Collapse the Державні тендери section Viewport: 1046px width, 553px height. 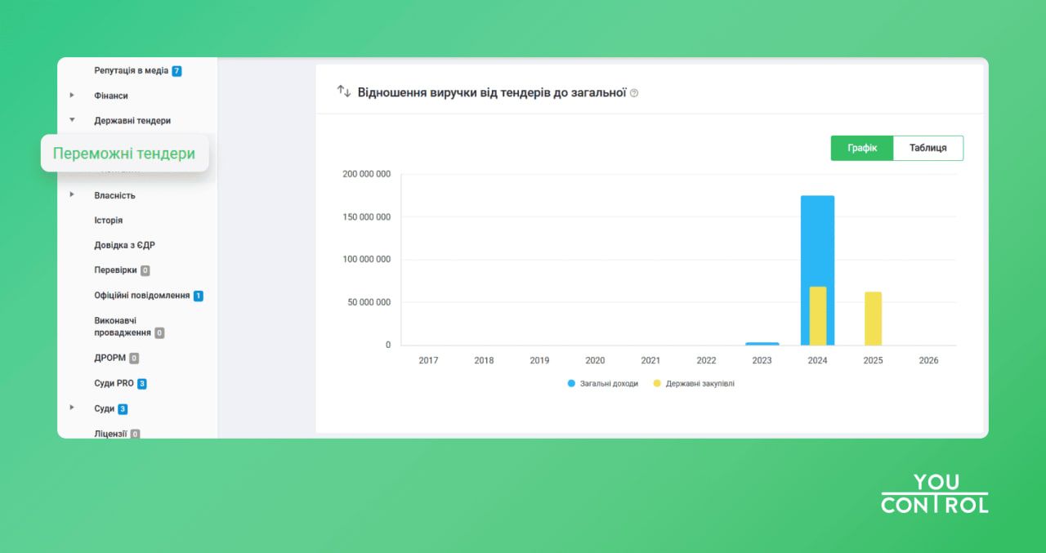(132, 120)
